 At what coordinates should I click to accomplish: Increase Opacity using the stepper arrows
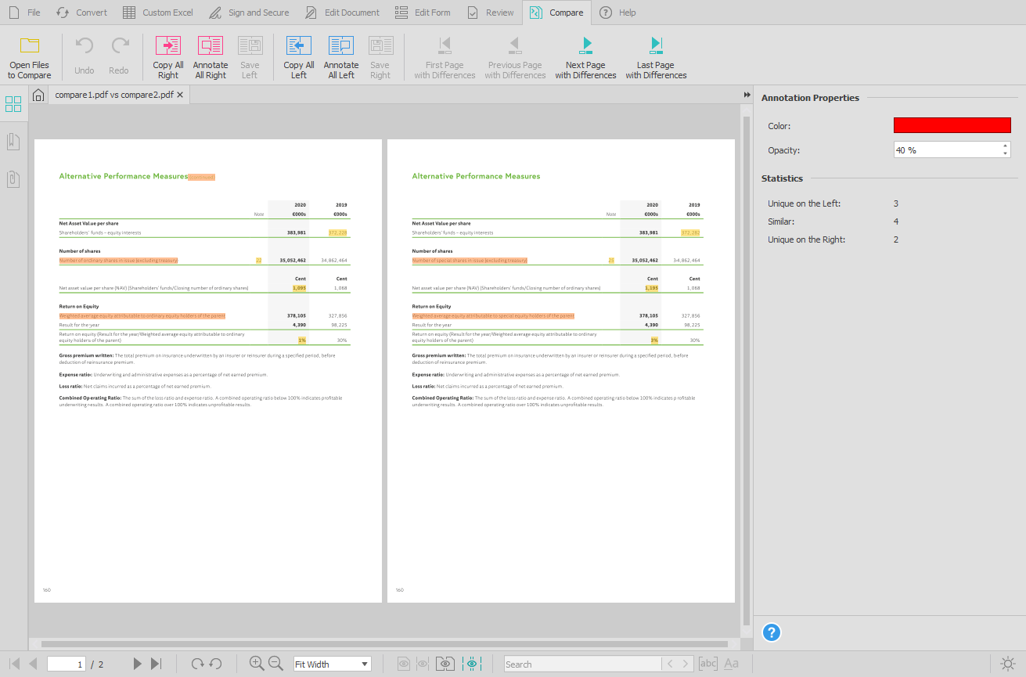point(1005,149)
